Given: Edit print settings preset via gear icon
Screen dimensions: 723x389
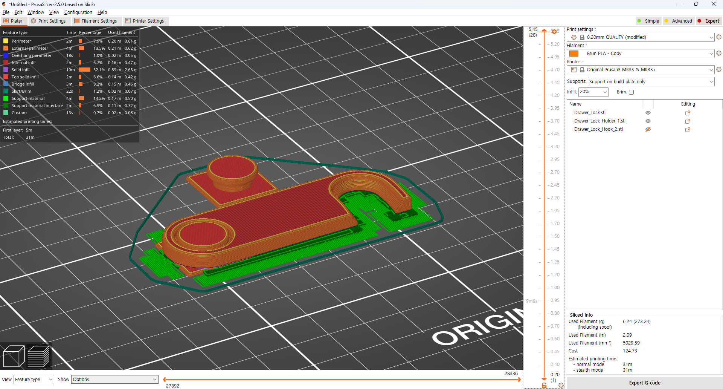Looking at the screenshot, I should click(x=719, y=37).
